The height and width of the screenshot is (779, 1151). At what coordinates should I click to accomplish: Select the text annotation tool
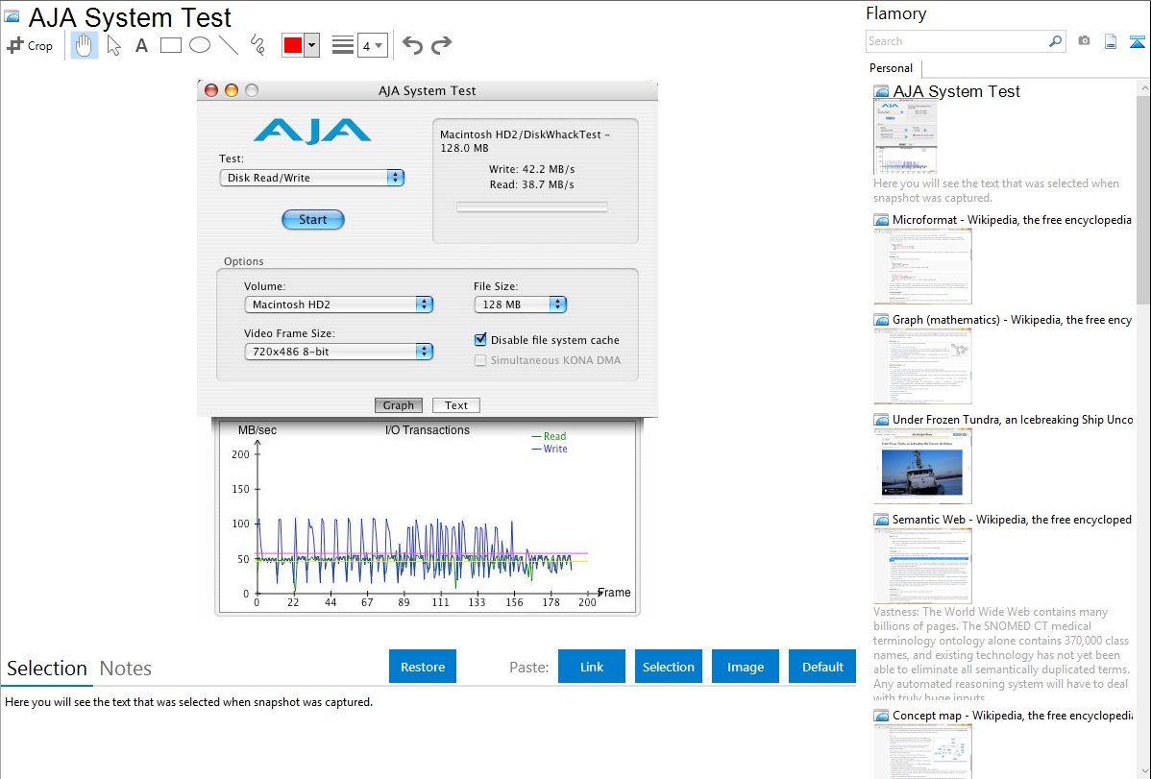coord(141,45)
